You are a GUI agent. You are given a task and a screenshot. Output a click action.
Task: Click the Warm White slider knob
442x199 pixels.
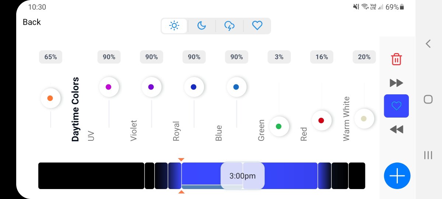364,119
